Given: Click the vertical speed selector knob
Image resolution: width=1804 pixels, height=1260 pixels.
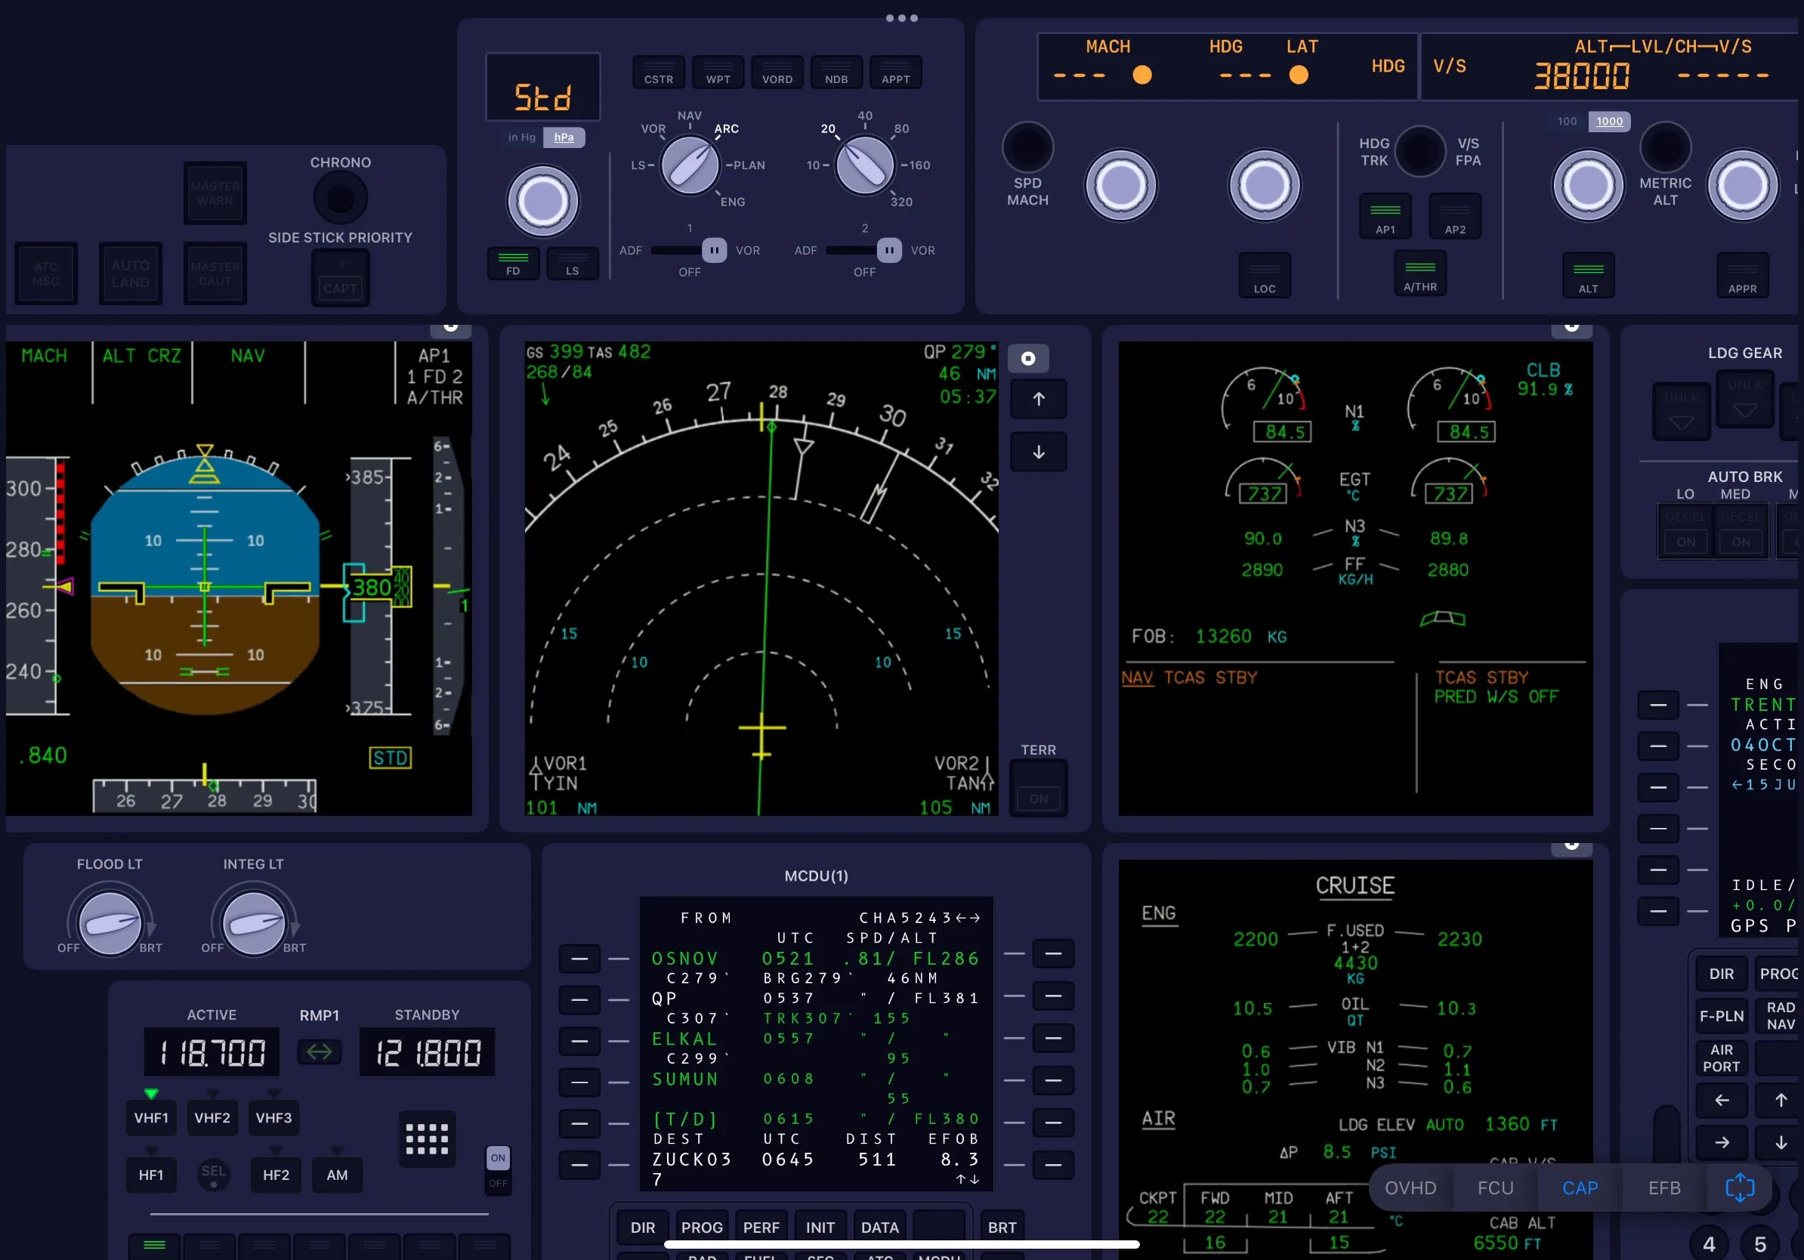Looking at the screenshot, I should point(1742,185).
